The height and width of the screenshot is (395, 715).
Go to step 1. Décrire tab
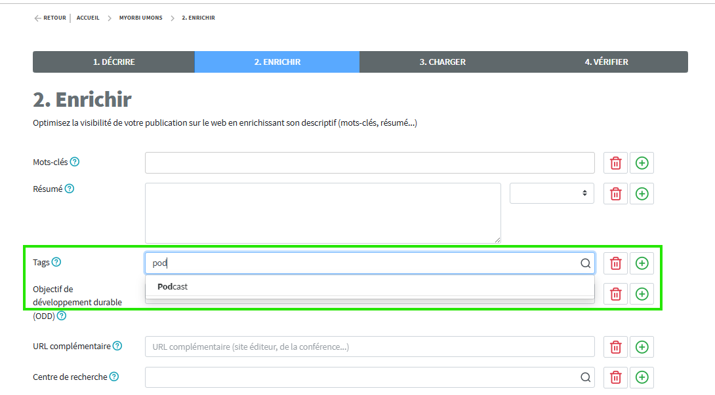(113, 62)
